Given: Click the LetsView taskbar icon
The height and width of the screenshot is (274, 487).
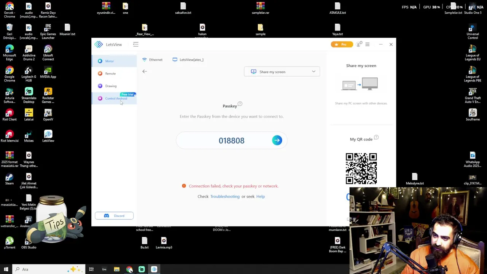Looking at the screenshot, I should (154, 269).
